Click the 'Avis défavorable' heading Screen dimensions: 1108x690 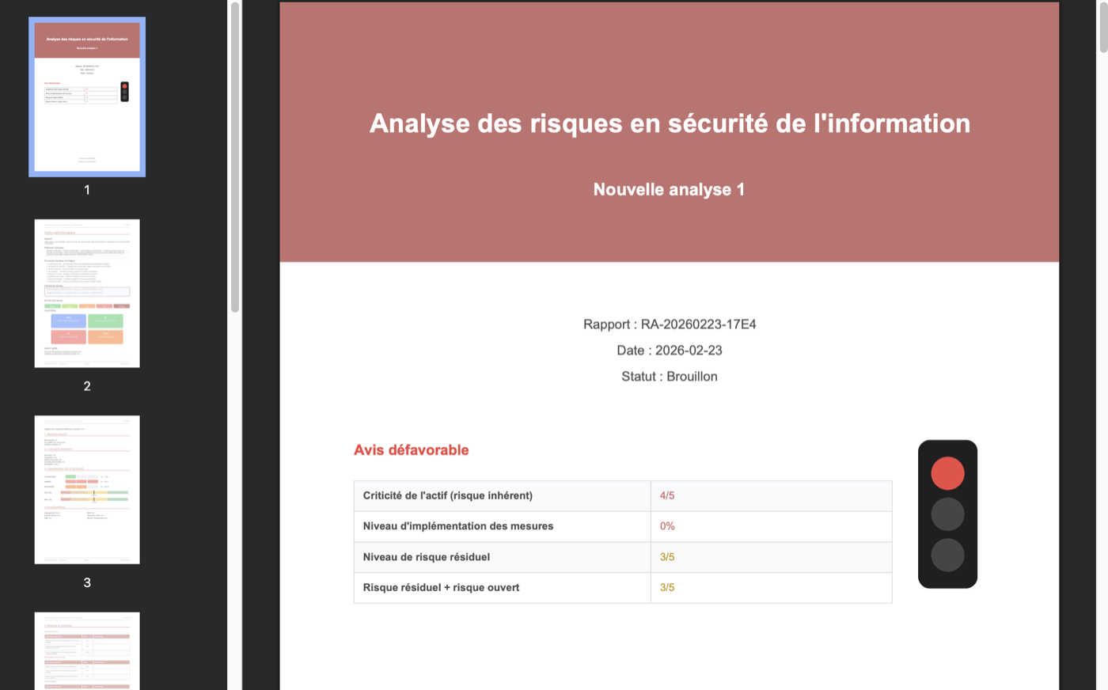[x=411, y=449]
